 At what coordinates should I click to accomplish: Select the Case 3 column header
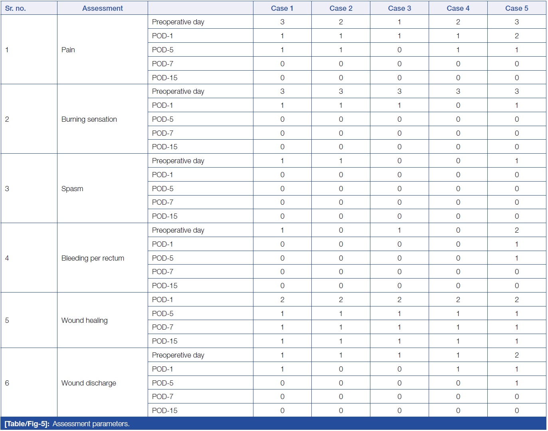pyautogui.click(x=399, y=8)
